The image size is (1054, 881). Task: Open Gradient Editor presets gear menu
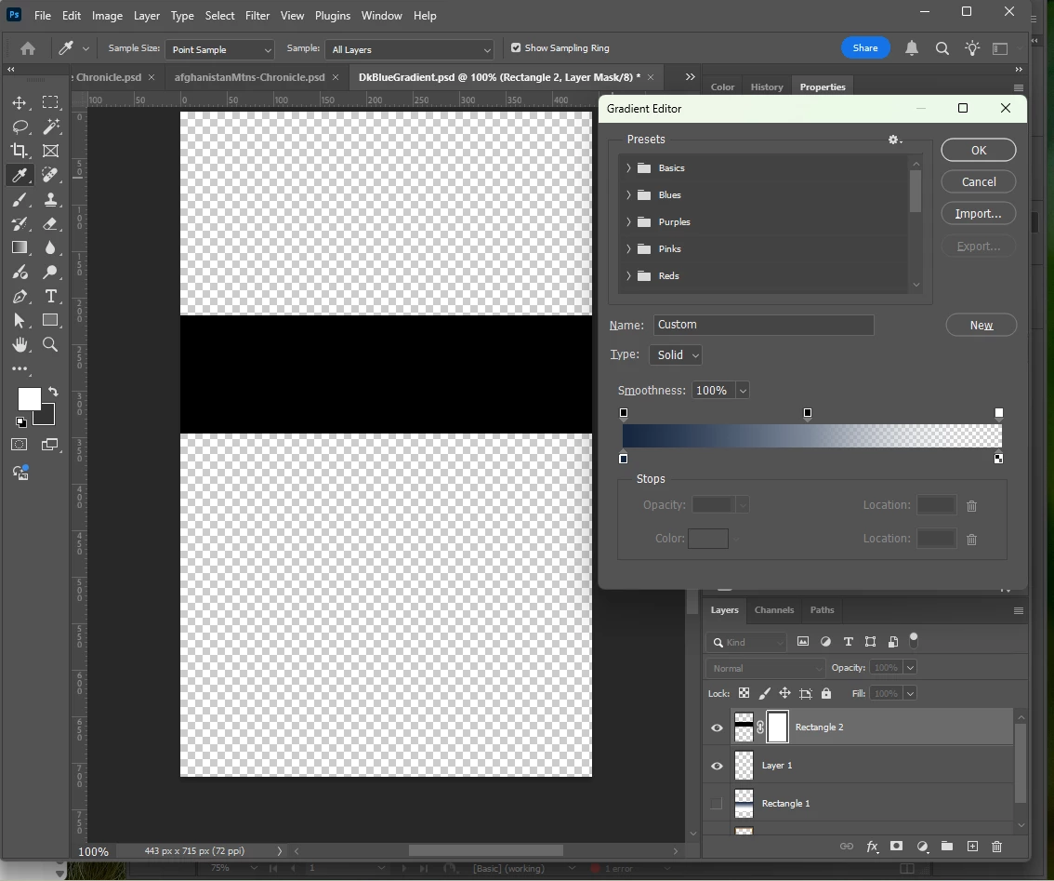tap(895, 140)
